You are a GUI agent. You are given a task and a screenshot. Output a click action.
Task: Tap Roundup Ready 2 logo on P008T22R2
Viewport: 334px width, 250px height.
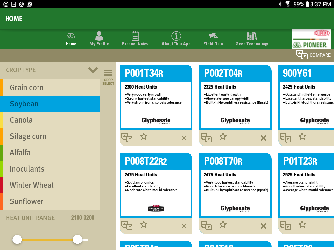156,208
